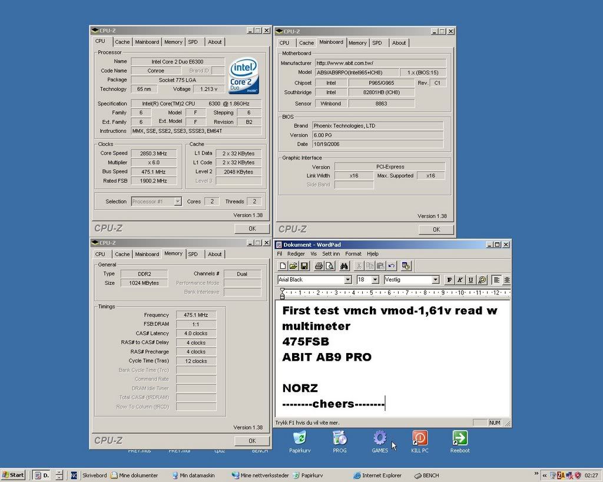Open the text color palette in WordPad
The height and width of the screenshot is (482, 603).
[x=482, y=280]
